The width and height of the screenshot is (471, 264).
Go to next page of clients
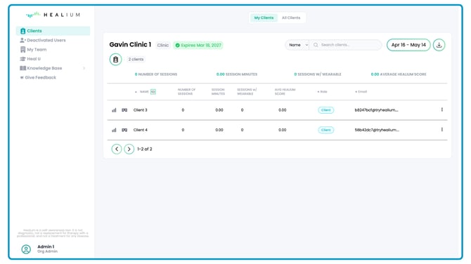tap(129, 149)
